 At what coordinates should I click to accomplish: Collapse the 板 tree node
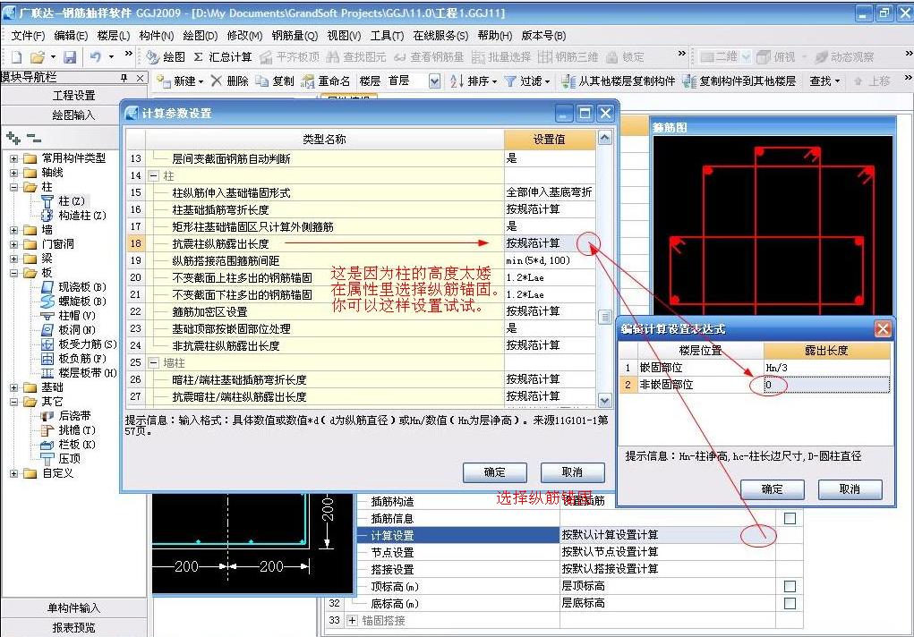[x=13, y=273]
